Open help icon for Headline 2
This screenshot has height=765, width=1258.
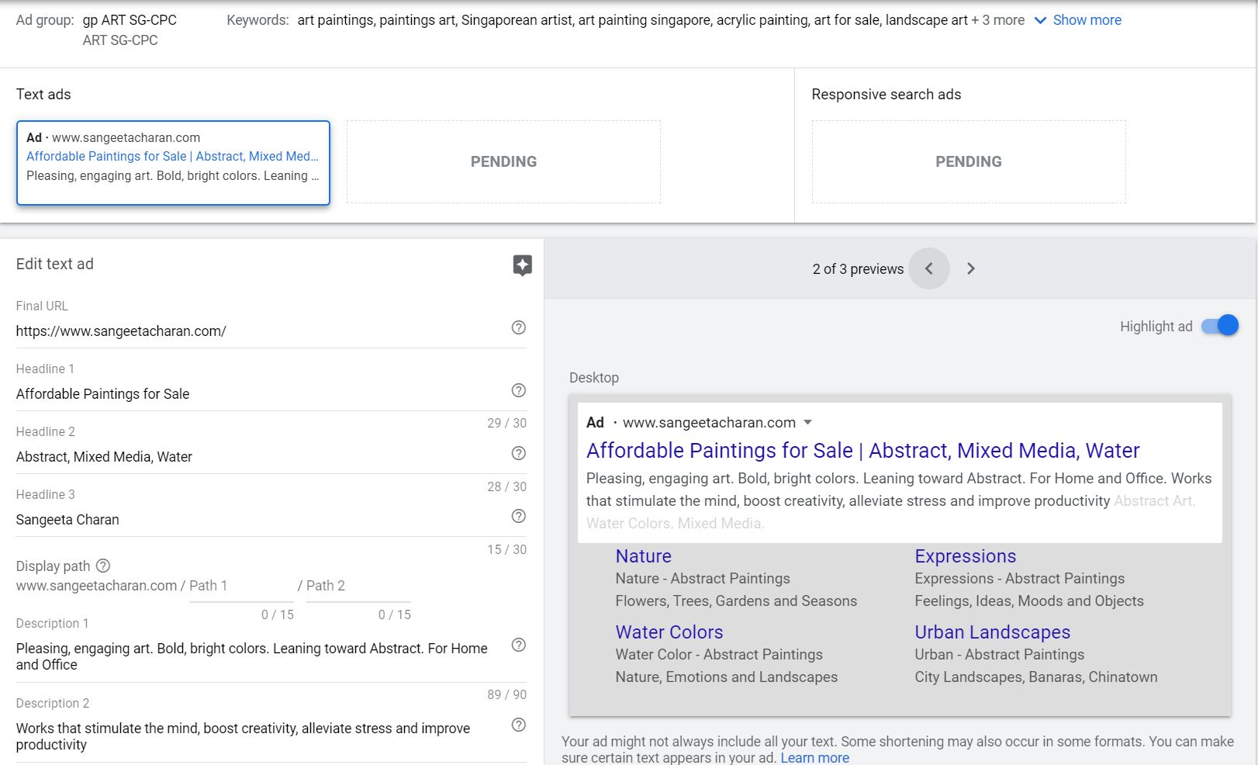(519, 453)
